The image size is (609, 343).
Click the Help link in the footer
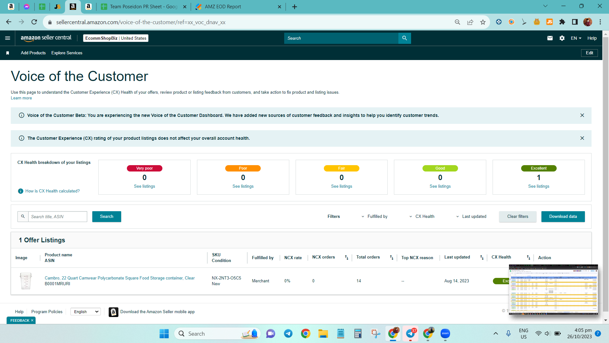[x=19, y=312]
